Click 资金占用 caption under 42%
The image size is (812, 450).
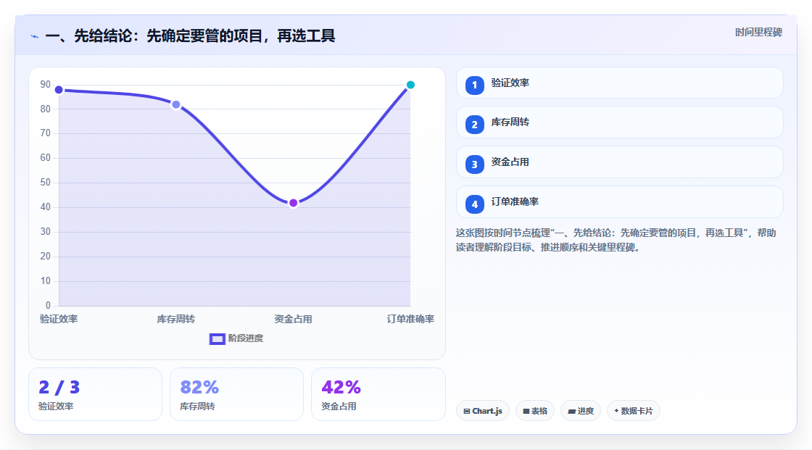pyautogui.click(x=339, y=407)
